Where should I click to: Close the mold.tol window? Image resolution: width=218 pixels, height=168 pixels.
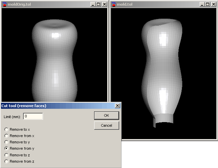[x=214, y=4]
